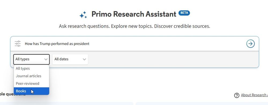Viewport: 268px width, 105px height.
Task: Collapse the open All types combo box
Action: click(31, 59)
